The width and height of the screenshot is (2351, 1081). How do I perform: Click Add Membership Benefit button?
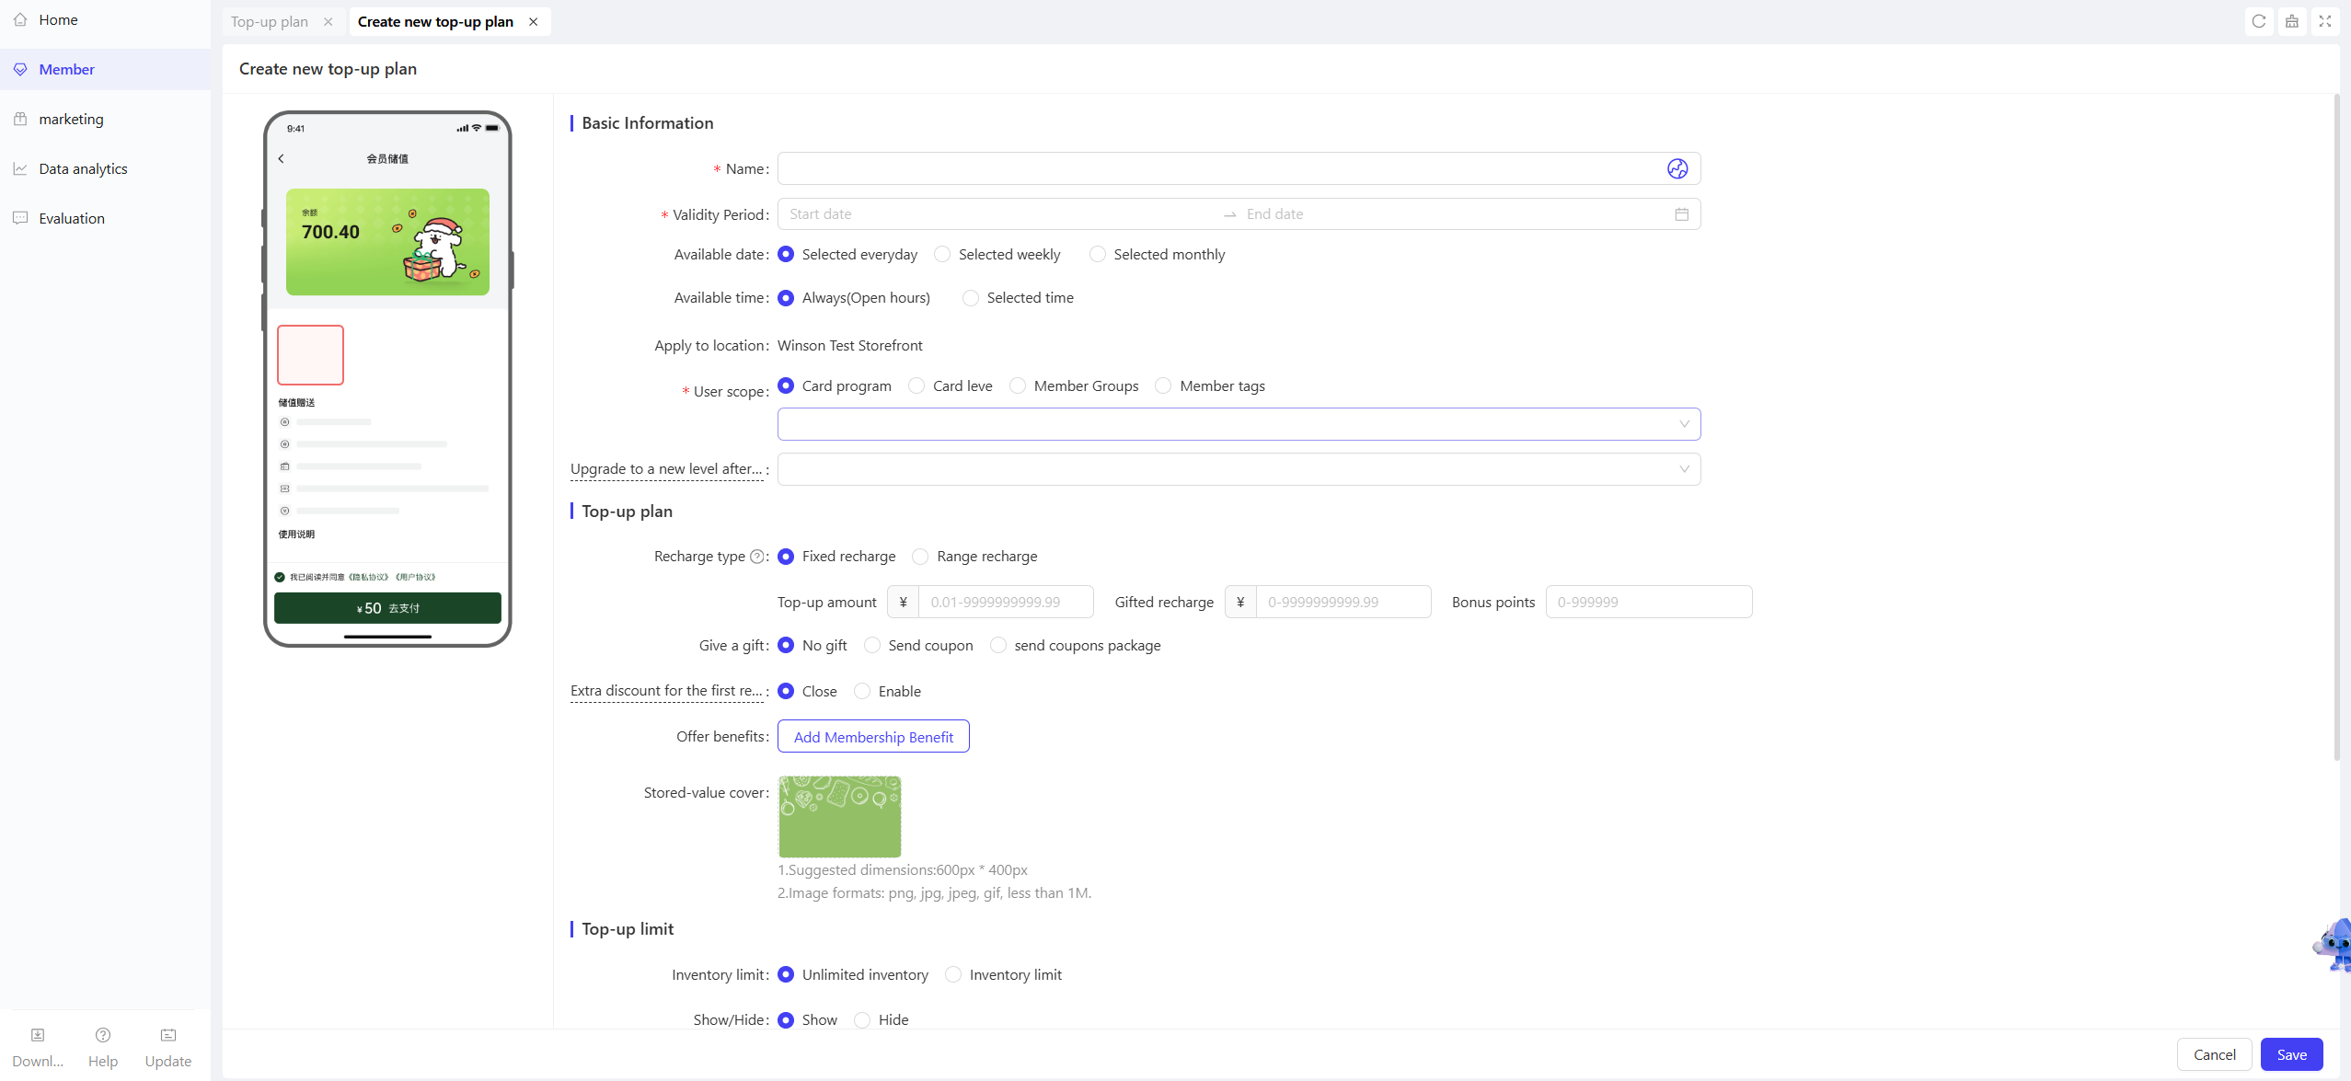tap(873, 737)
